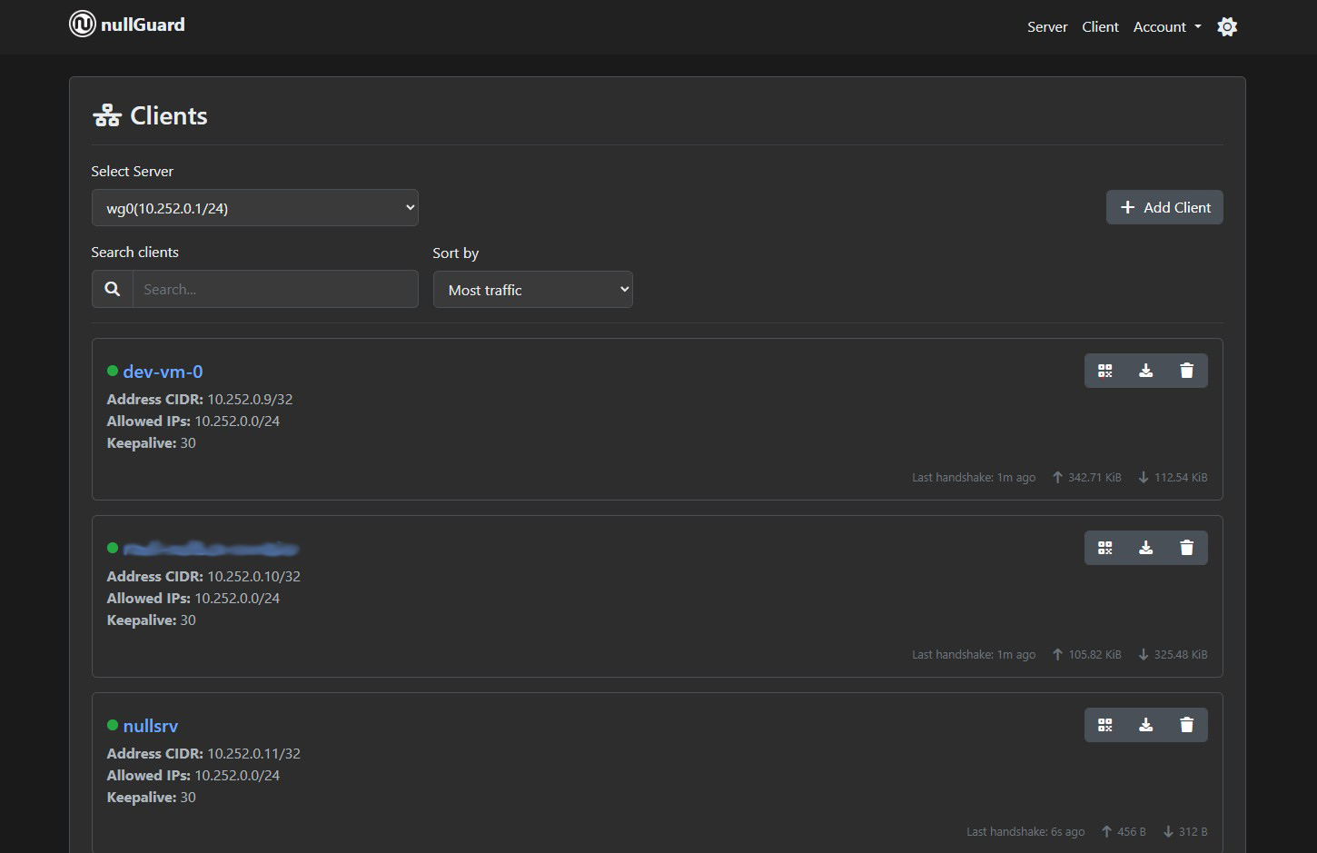
Task: Click Address CIDR 10.252.0.9/32 text
Action: click(x=200, y=399)
